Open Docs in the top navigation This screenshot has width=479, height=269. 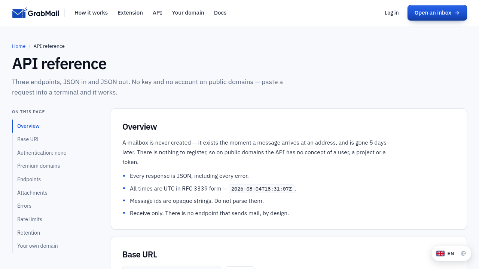pos(220,13)
